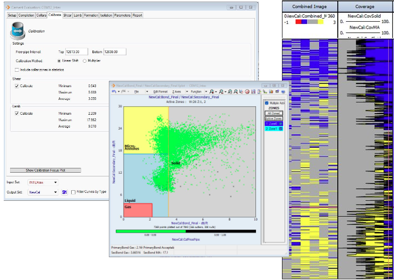Click the first zoom magnifier icon
Image resolution: width=394 pixels, height=280 pixels.
212,91
